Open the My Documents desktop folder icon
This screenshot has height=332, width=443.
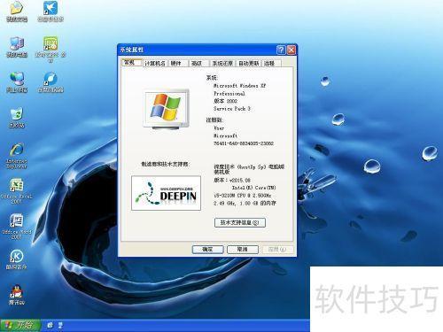coord(17,12)
